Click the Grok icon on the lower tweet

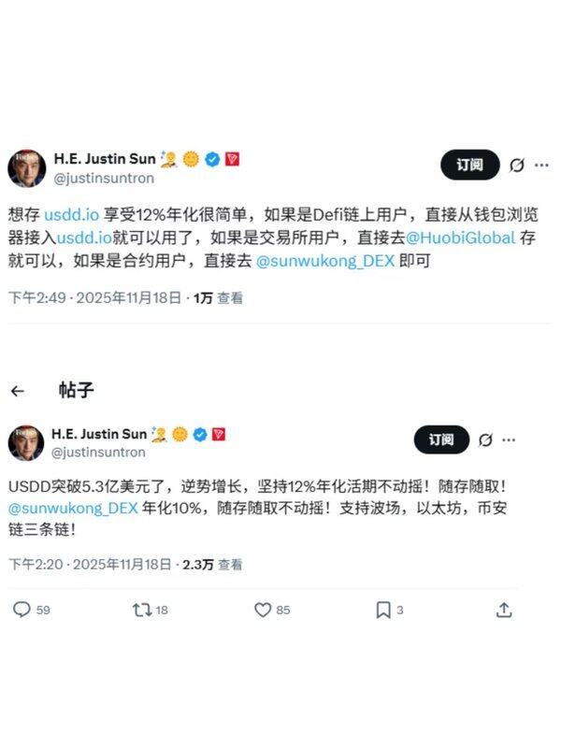pyautogui.click(x=485, y=439)
